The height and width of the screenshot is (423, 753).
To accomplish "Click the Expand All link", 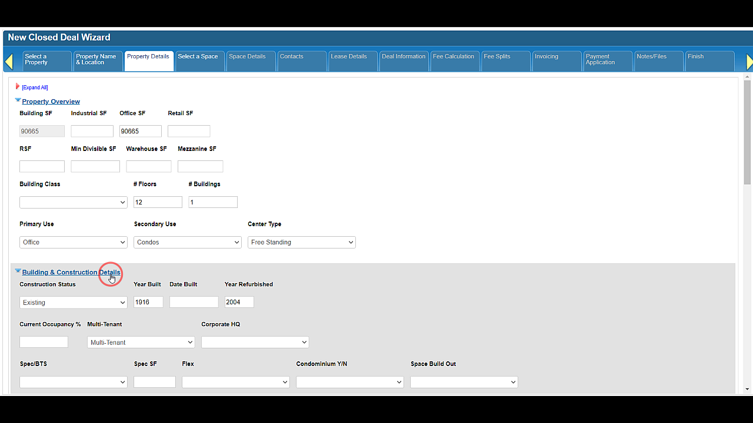I will (x=35, y=88).
